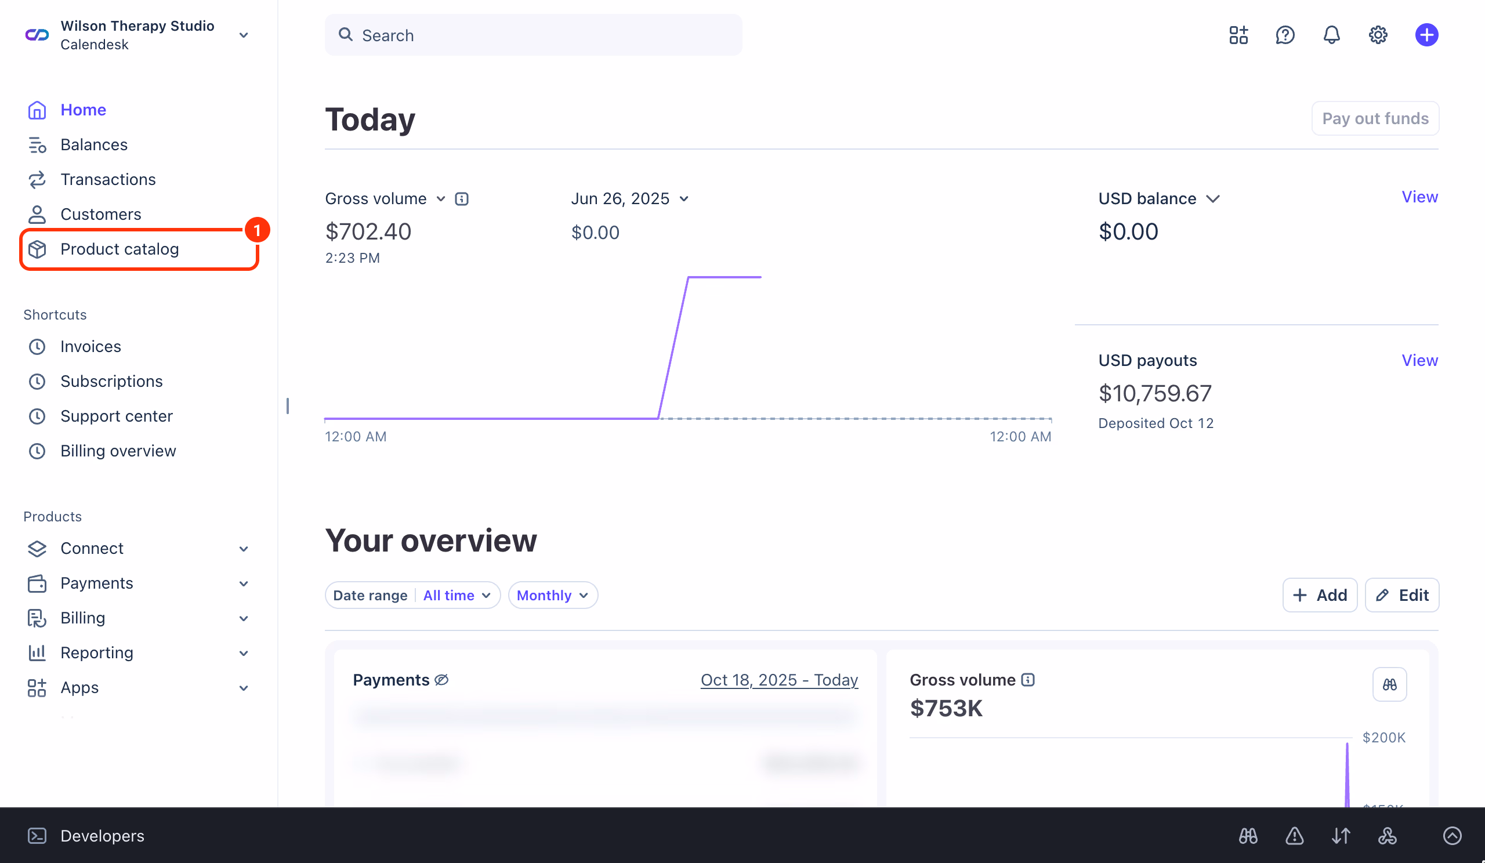Click the Gross volume info icon in Today section
1485x863 pixels.
point(461,199)
